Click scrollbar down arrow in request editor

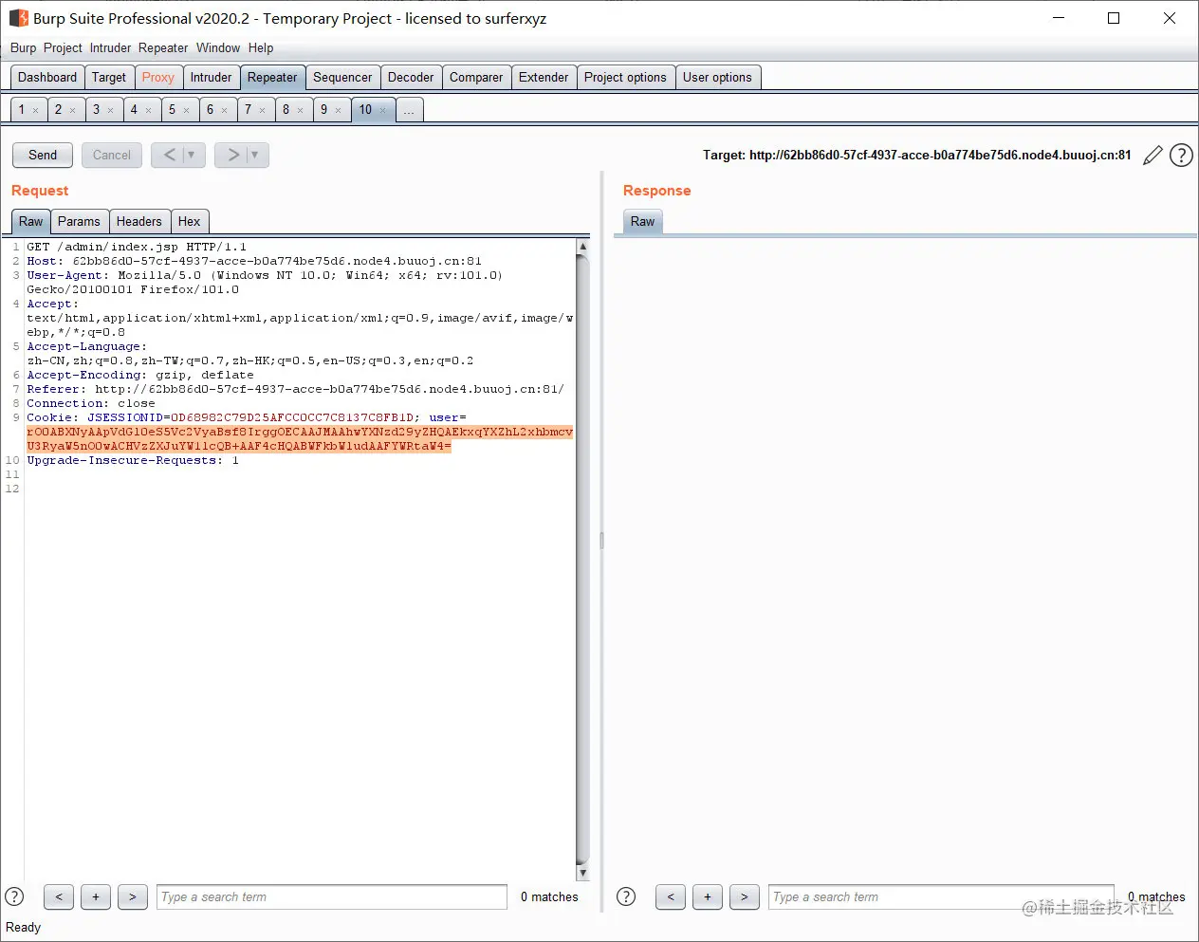tap(582, 873)
